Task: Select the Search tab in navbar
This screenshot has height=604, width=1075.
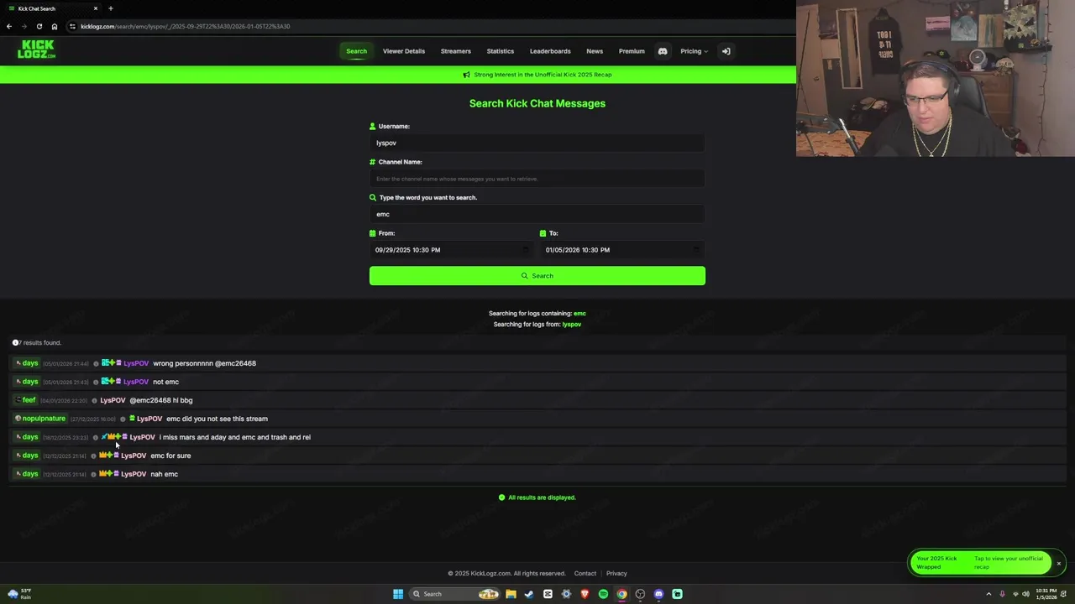Action: (356, 51)
